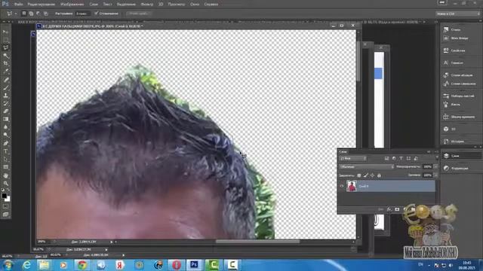
Task: Select the Type tool
Action: tap(5, 151)
